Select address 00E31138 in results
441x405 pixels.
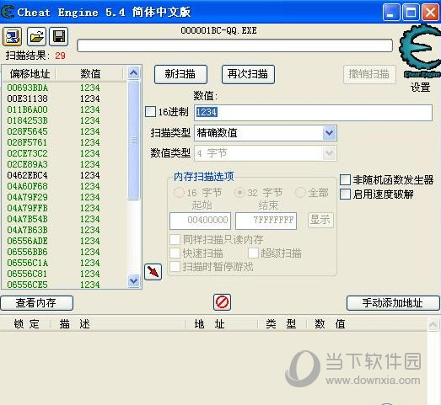click(x=28, y=99)
